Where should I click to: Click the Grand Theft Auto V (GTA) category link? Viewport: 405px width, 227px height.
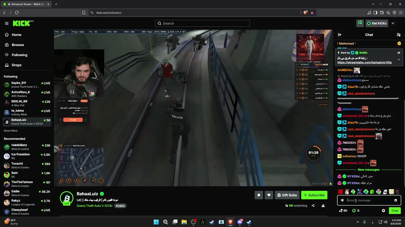94,206
